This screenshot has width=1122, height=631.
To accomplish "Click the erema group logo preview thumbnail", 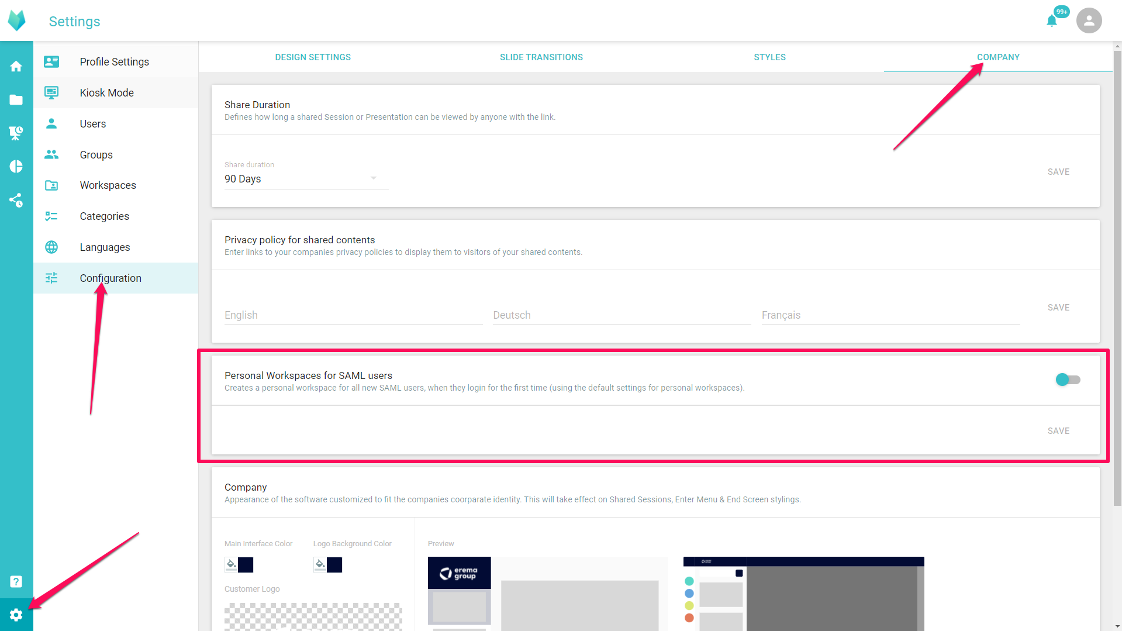I will tap(460, 573).
